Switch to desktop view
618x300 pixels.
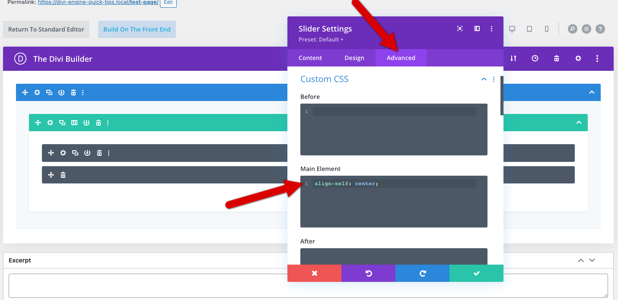(x=512, y=29)
